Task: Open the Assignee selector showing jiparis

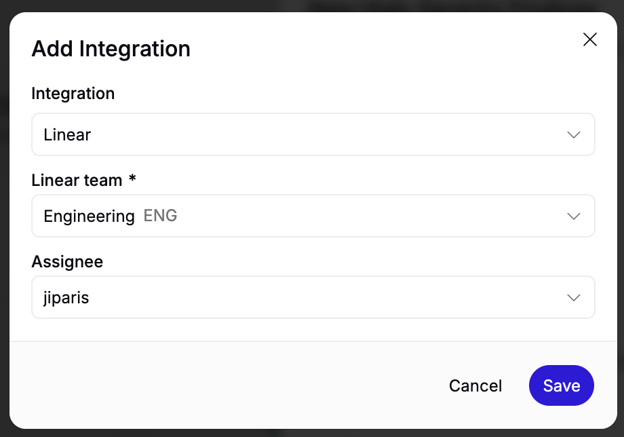Action: 313,297
